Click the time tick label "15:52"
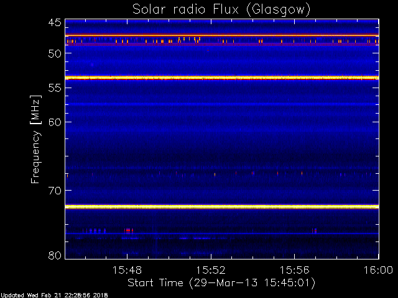Viewport: 398px width, 298px height. pyautogui.click(x=211, y=270)
